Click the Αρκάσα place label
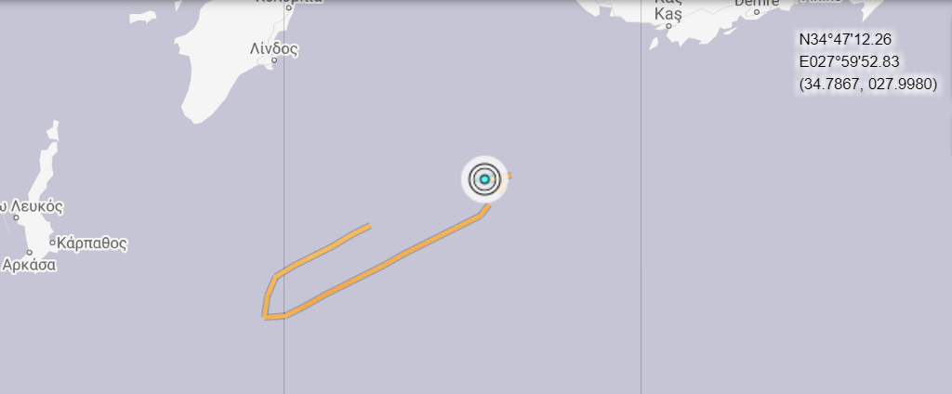The width and height of the screenshot is (952, 394). [x=29, y=265]
